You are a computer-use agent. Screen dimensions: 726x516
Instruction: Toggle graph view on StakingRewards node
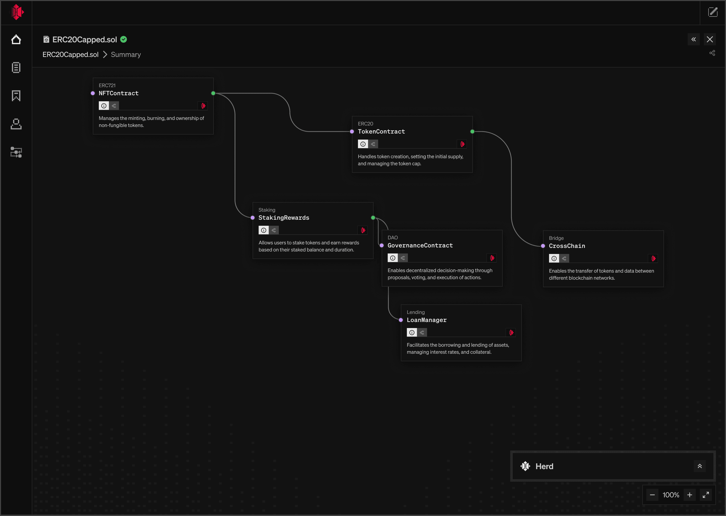274,230
